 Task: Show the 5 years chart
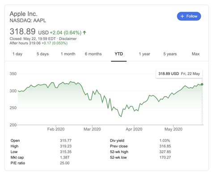[x=170, y=54]
